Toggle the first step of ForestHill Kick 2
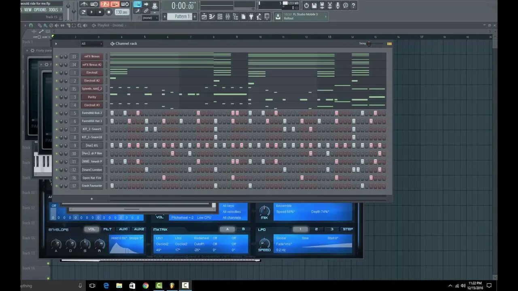 [x=112, y=113]
